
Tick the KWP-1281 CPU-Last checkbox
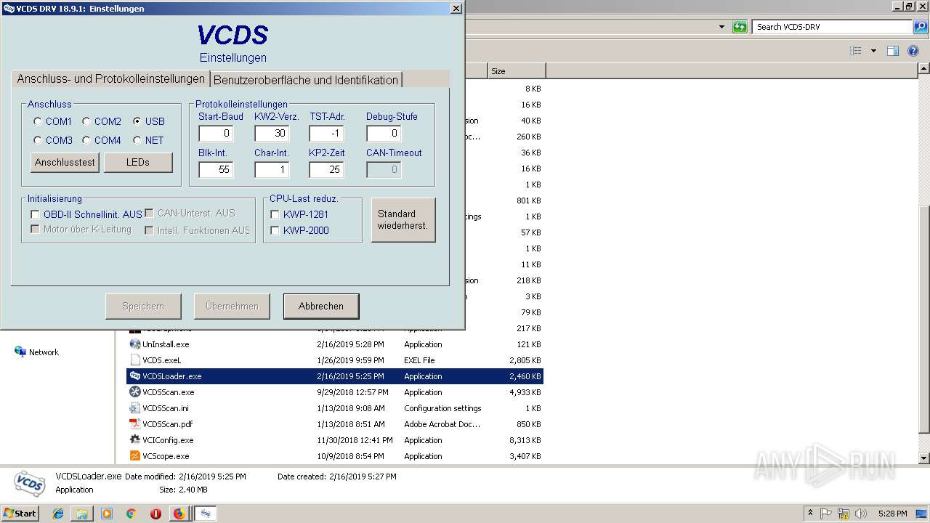275,214
